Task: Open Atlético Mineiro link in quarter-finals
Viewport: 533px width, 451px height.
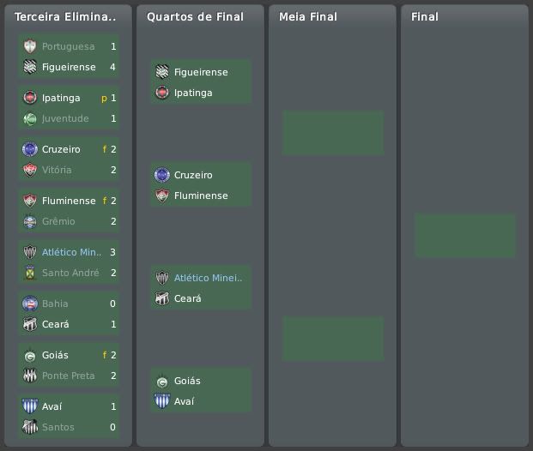Action: click(x=209, y=278)
